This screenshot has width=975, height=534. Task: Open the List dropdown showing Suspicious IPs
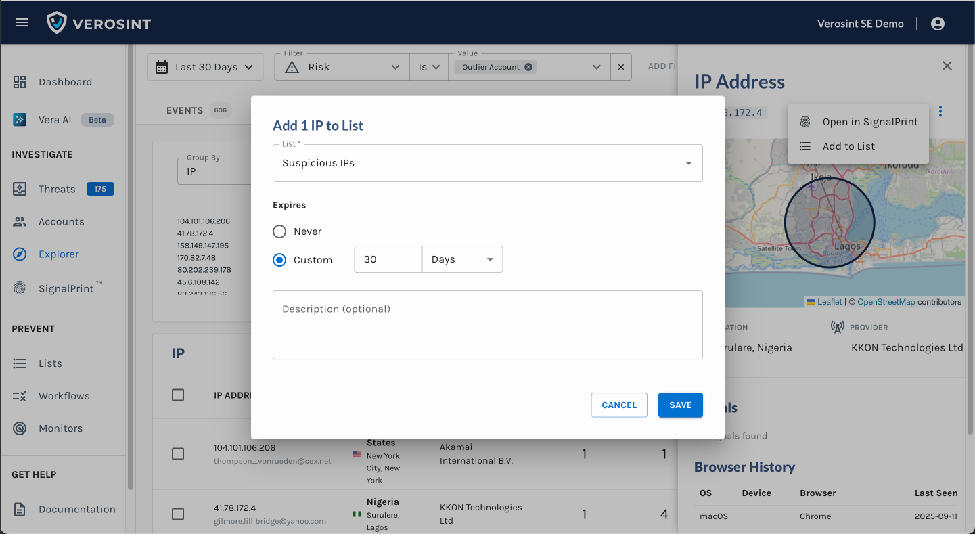pos(488,163)
